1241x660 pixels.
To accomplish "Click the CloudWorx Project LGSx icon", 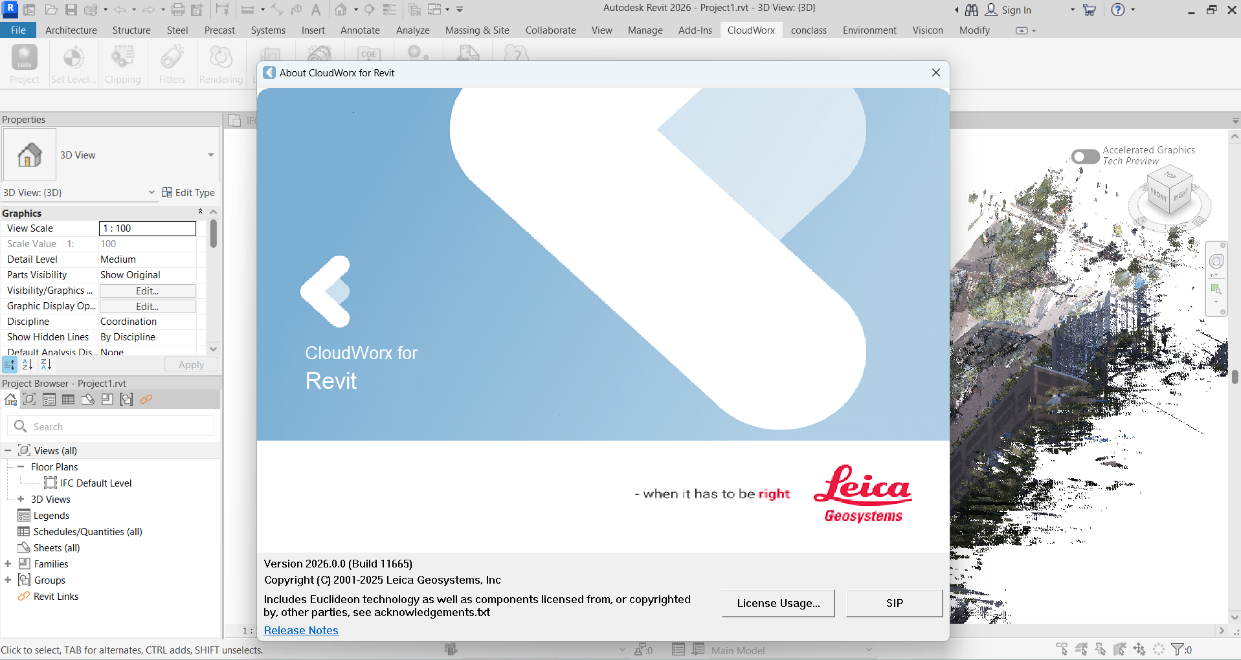I will click(x=25, y=58).
